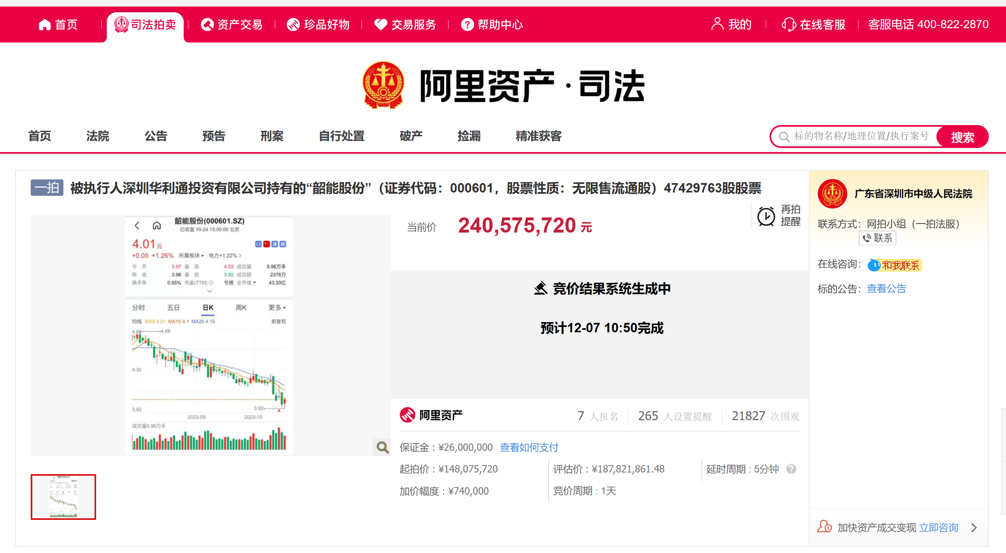Click the 珍品好物 icon

(x=293, y=25)
